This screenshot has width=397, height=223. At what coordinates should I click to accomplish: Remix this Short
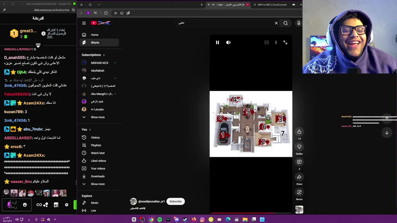click(x=299, y=192)
